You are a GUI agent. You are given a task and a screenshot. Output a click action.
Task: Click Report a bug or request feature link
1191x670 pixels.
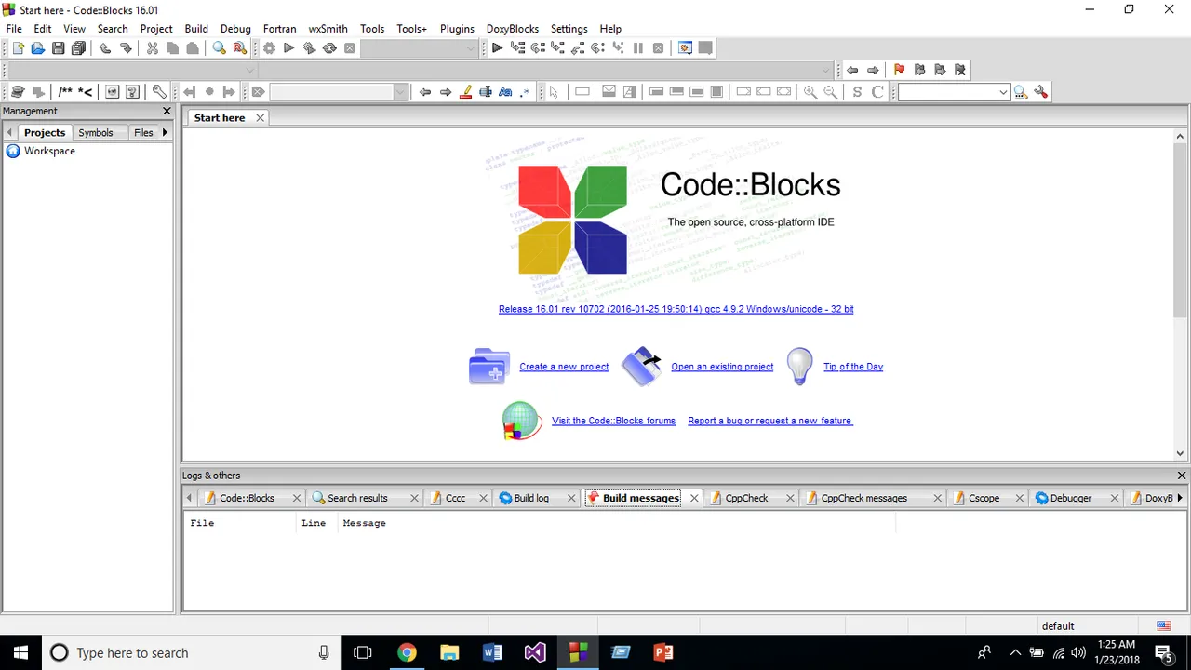pyautogui.click(x=769, y=421)
